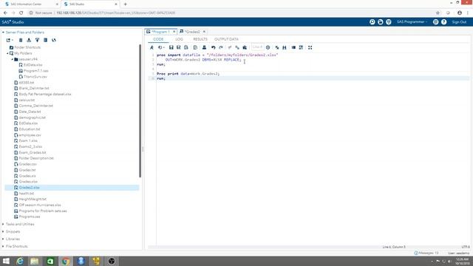473x266 pixels.
Task: Select TitanicSurv.csv in the file tree
Action: point(35,77)
